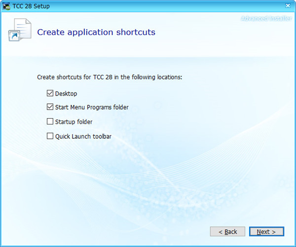Click the 'TCC 28 Setup' title text
The height and width of the screenshot is (247, 296).
(31, 6)
